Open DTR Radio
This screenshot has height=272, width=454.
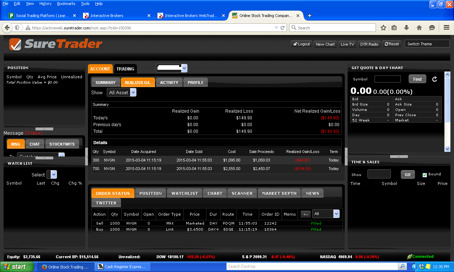(x=369, y=44)
